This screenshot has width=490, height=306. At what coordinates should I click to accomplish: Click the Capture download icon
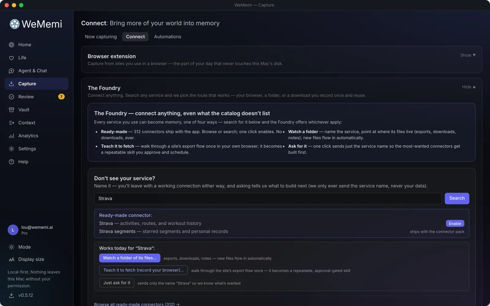[11, 84]
